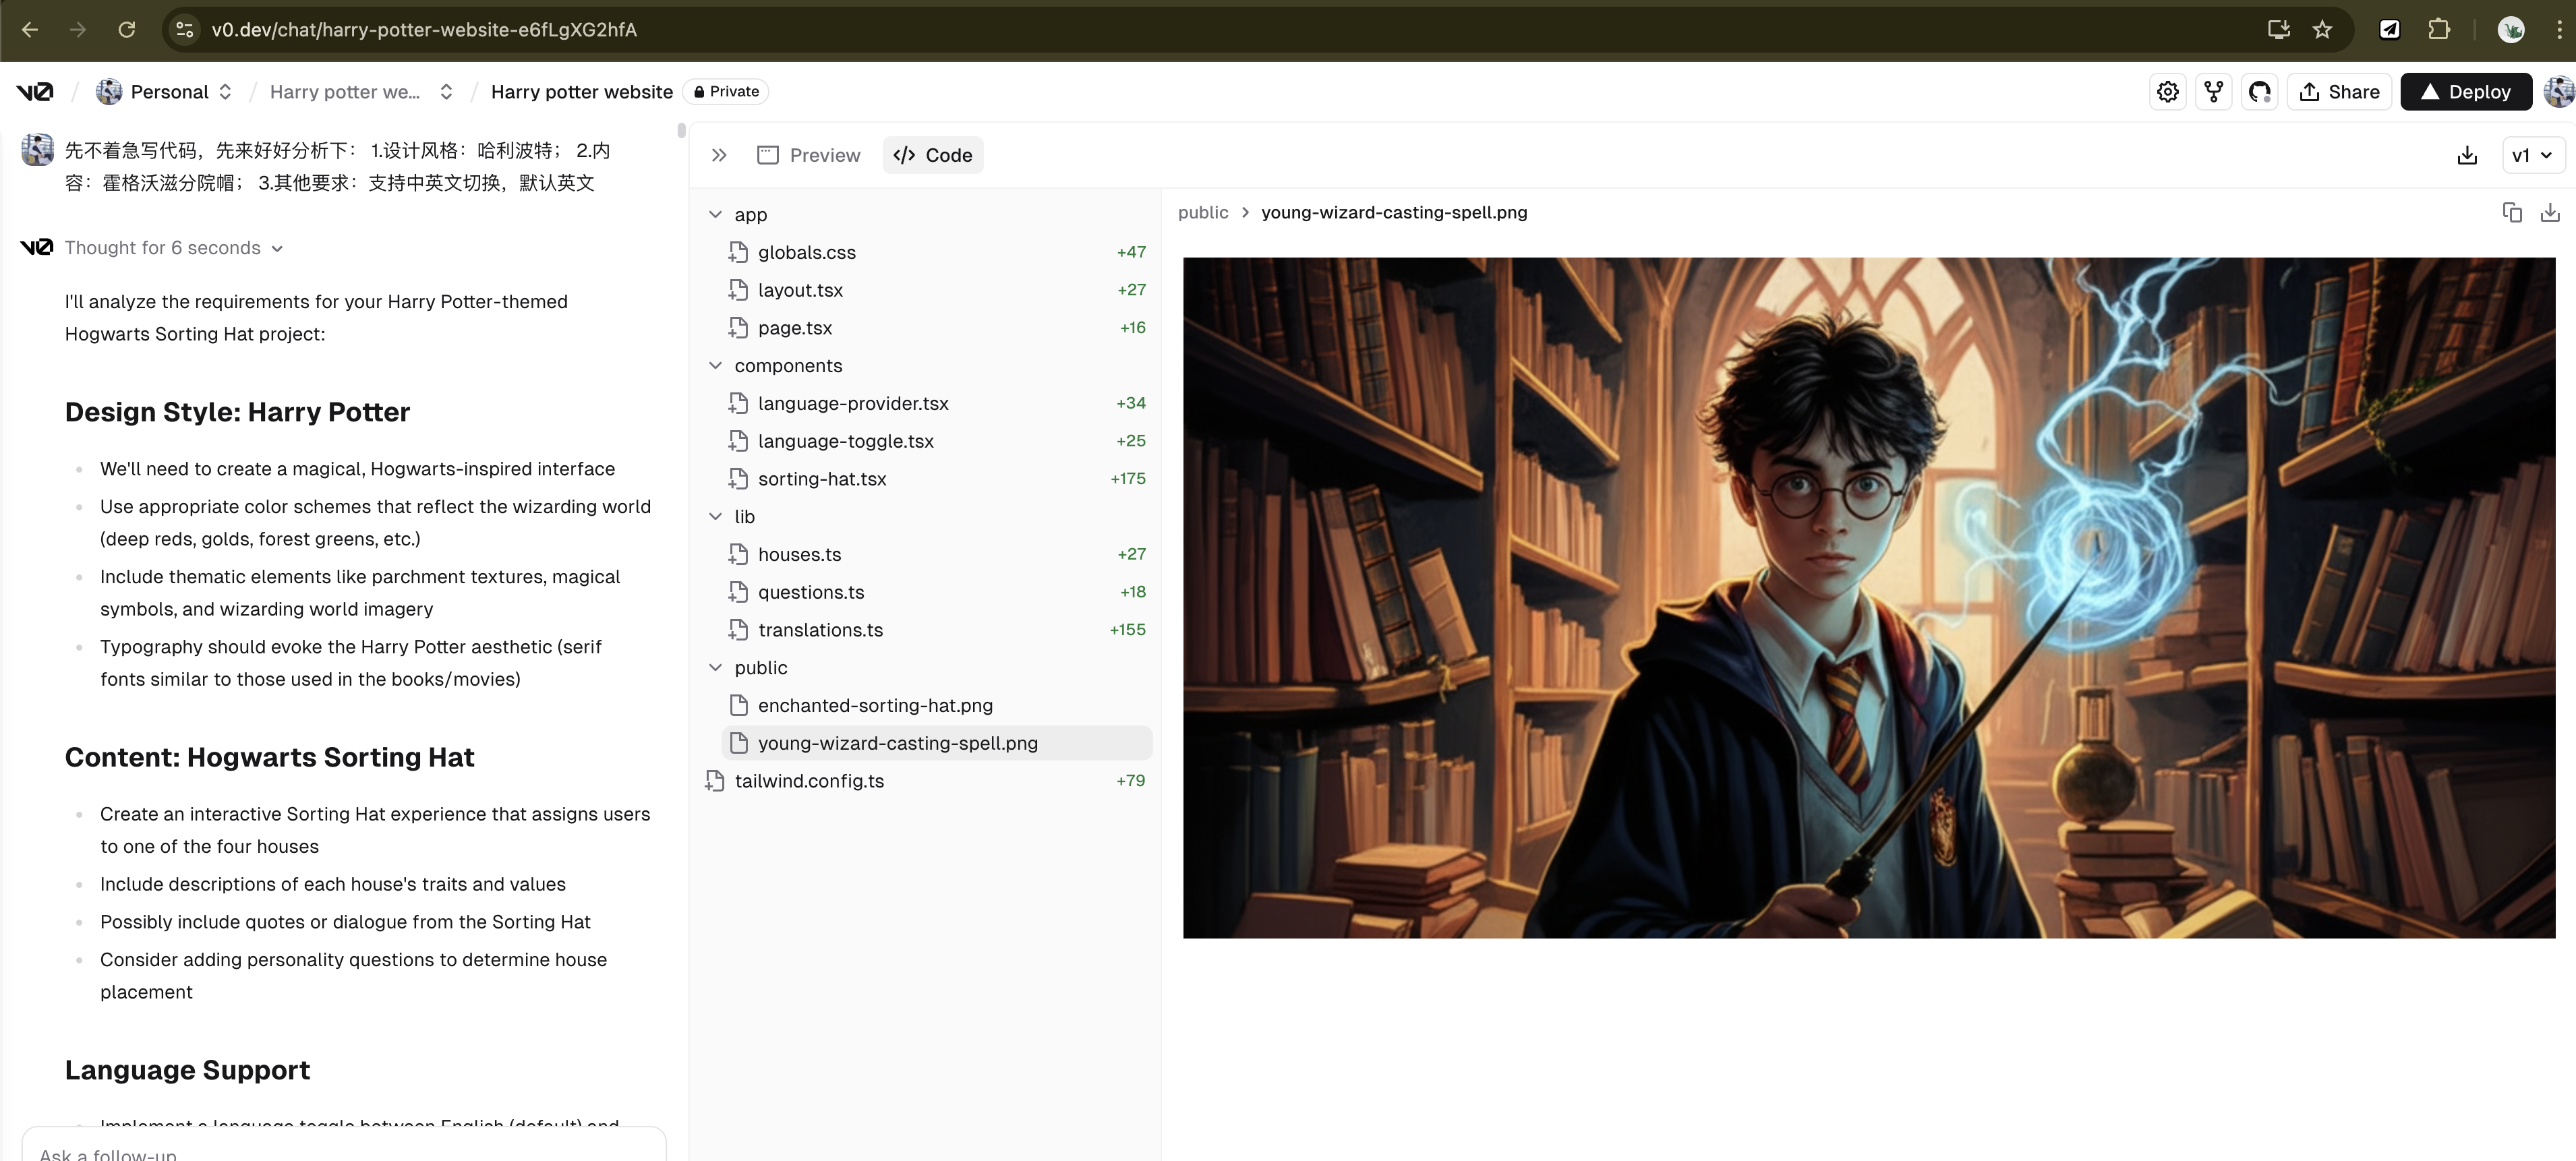Click the black square extension icon
This screenshot has width=2576, height=1161.
coord(2389,30)
